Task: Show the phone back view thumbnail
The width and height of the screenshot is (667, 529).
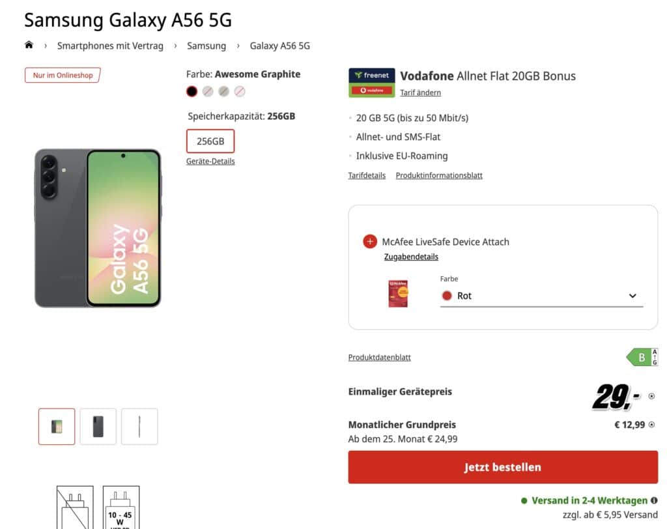Action: click(x=98, y=427)
